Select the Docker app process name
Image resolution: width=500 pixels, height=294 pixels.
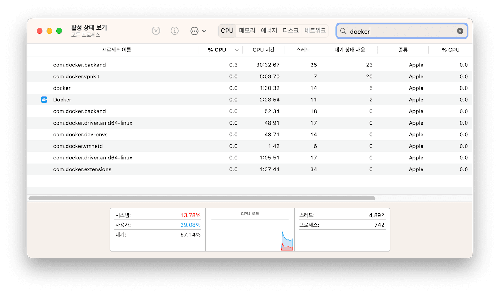(x=62, y=100)
